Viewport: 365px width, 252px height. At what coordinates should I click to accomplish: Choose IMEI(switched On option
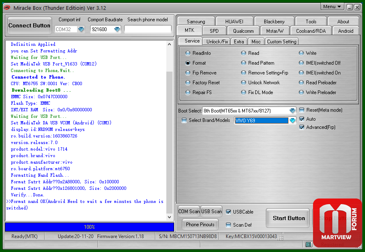320,73
